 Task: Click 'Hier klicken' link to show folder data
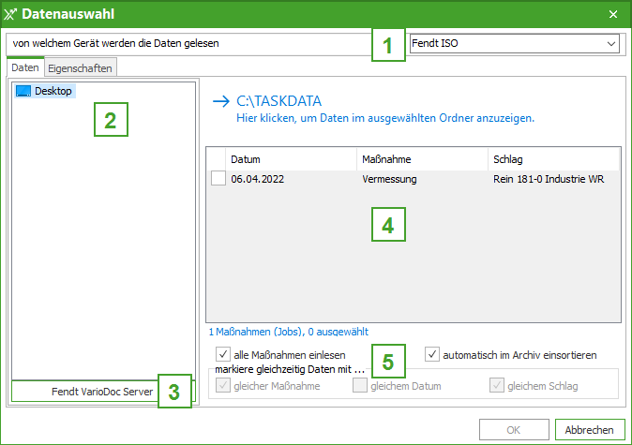[384, 119]
